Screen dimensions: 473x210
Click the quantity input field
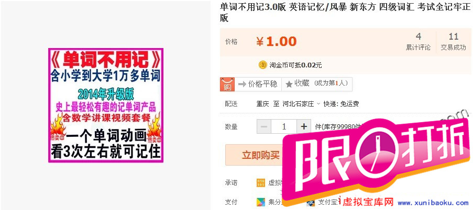[x=284, y=126]
